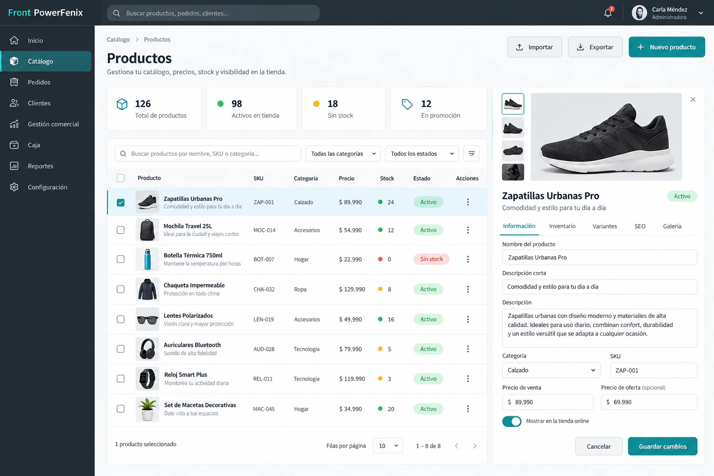Select the second shoe thumbnail image
This screenshot has height=476, width=714.
pyautogui.click(x=513, y=127)
